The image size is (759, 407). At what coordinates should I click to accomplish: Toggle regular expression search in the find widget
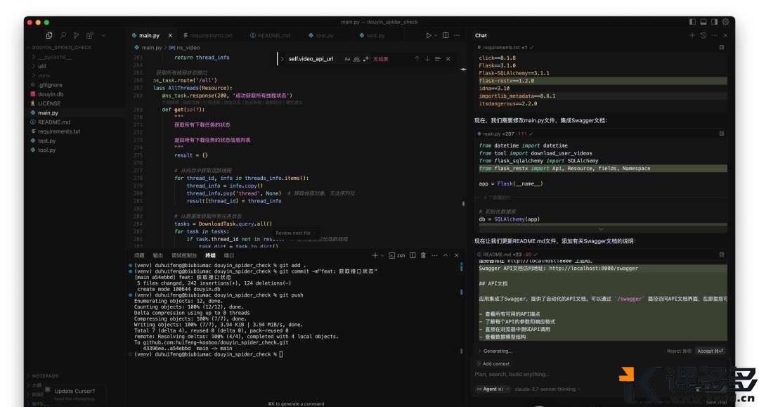coord(366,59)
